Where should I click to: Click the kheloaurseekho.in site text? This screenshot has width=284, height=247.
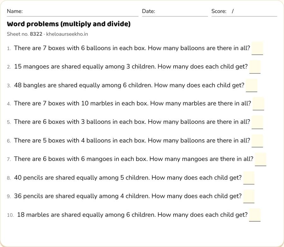67,34
